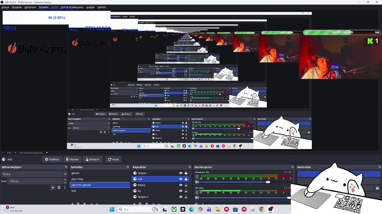Undock the Sahne Geçişleri panel
The image size is (382, 214).
click(66, 167)
